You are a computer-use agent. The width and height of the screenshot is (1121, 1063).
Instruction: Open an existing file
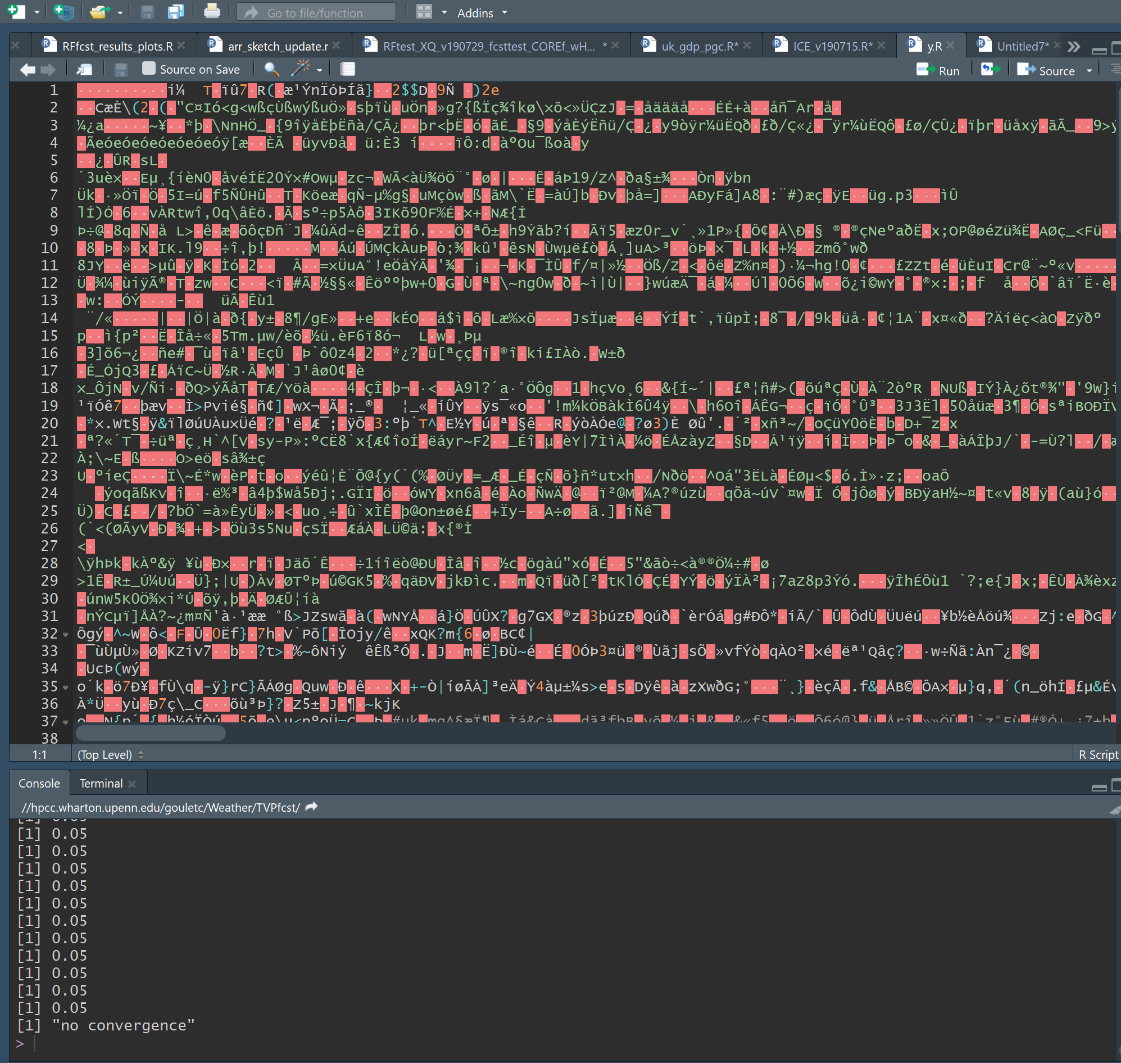pyautogui.click(x=99, y=12)
